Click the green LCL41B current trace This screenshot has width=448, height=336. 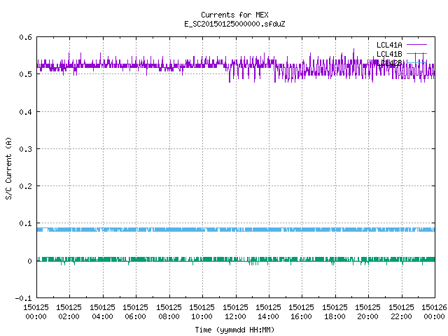[236, 260]
